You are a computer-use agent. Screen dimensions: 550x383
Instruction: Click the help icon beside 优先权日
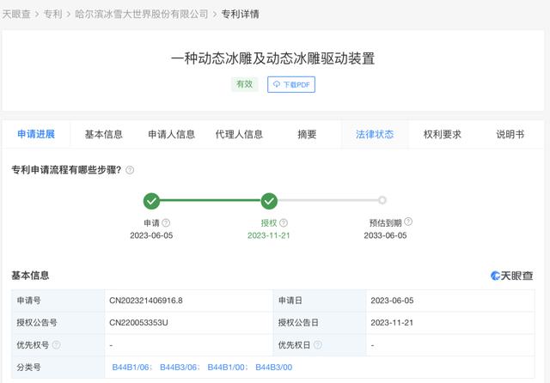(x=318, y=345)
